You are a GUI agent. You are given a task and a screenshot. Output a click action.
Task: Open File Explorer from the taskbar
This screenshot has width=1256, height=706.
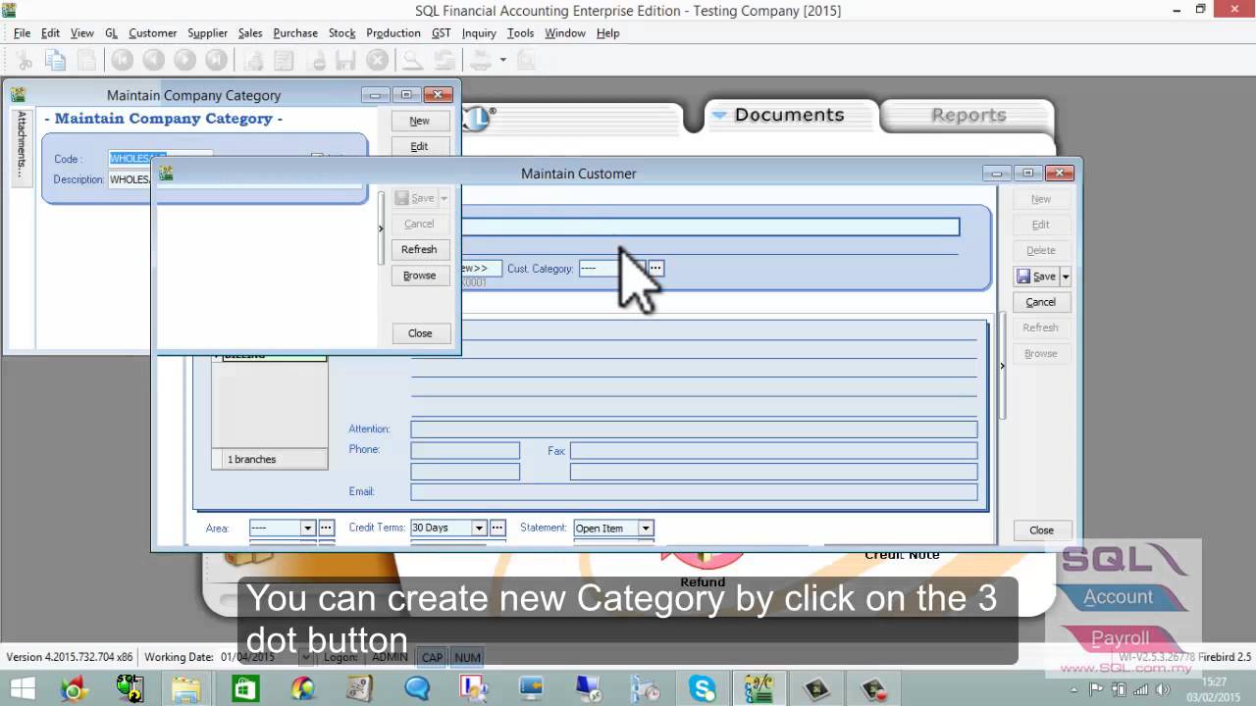185,688
